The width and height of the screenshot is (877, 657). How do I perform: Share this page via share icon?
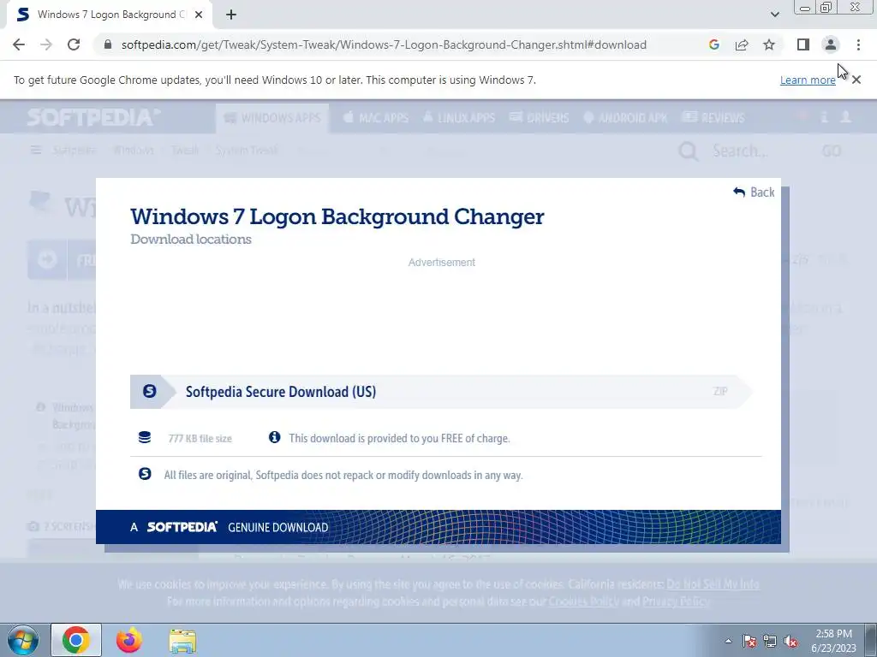[742, 44]
